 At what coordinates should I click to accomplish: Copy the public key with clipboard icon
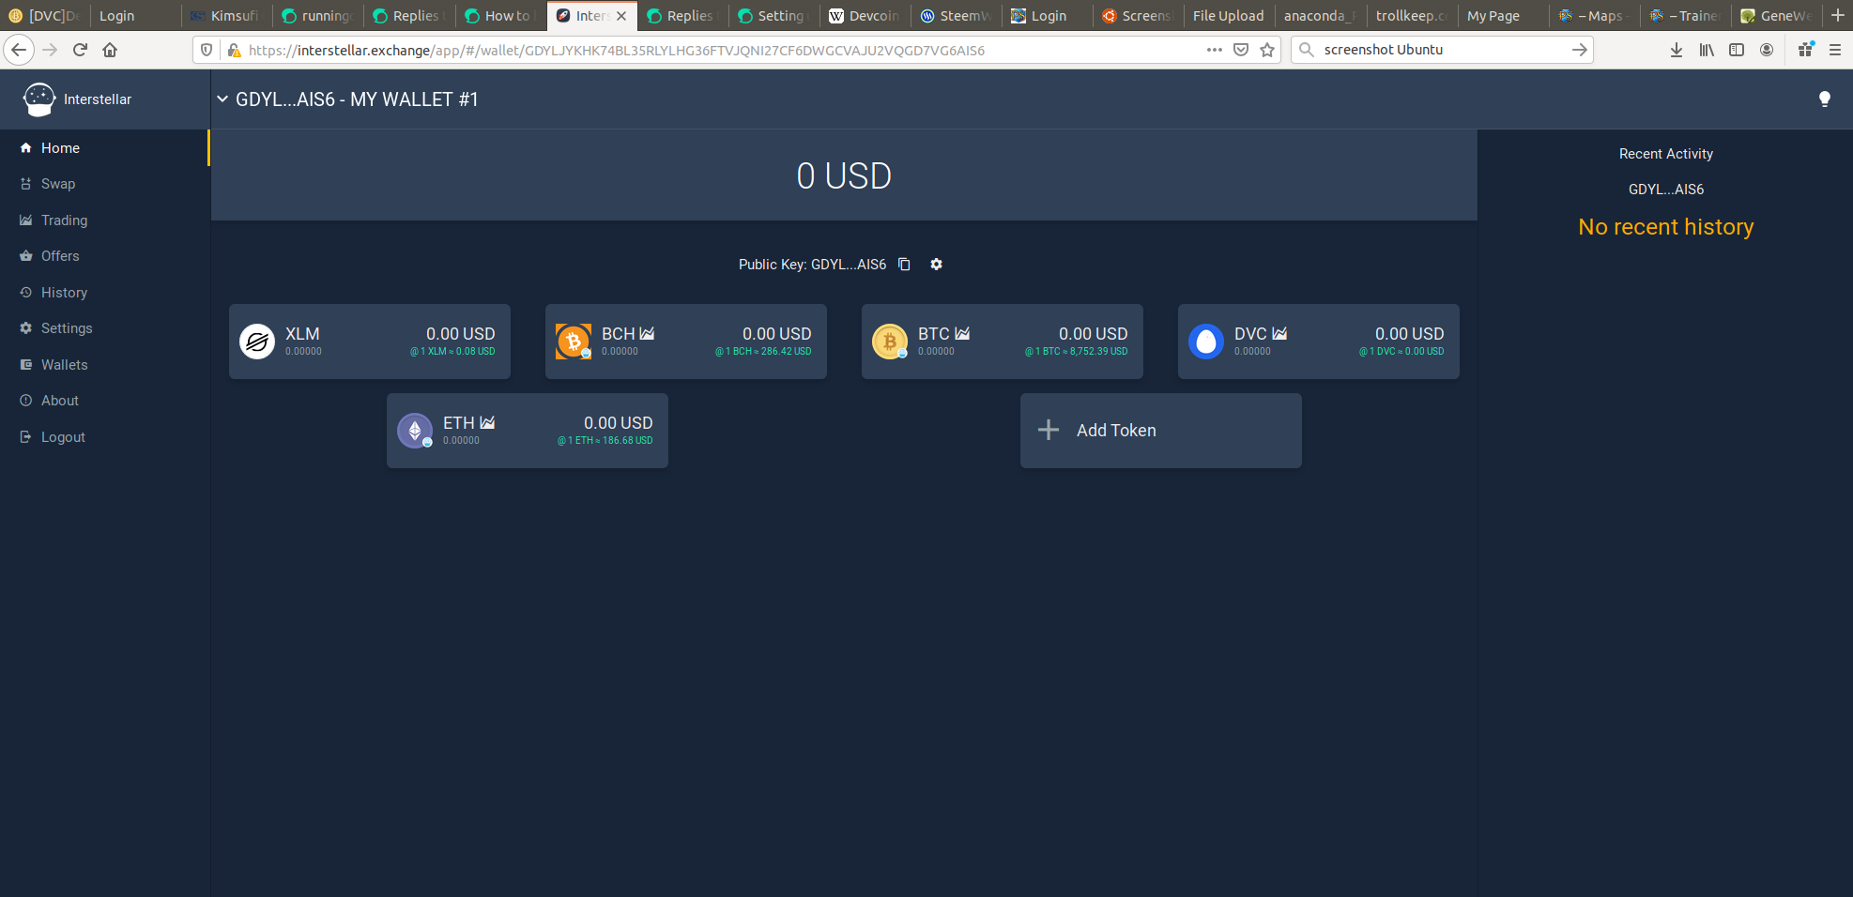pyautogui.click(x=904, y=265)
